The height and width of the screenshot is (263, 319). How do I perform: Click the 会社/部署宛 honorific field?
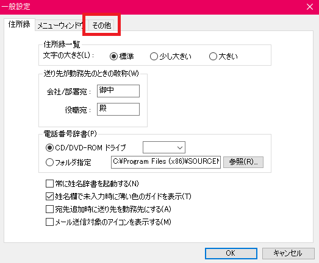click(118, 91)
